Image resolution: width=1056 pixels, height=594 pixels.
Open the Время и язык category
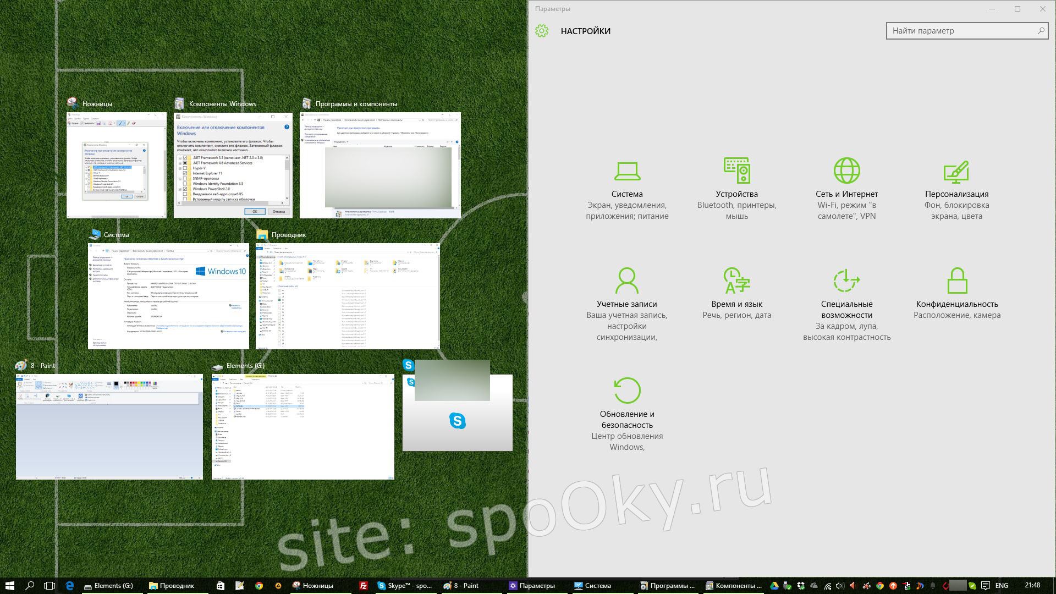pyautogui.click(x=737, y=294)
